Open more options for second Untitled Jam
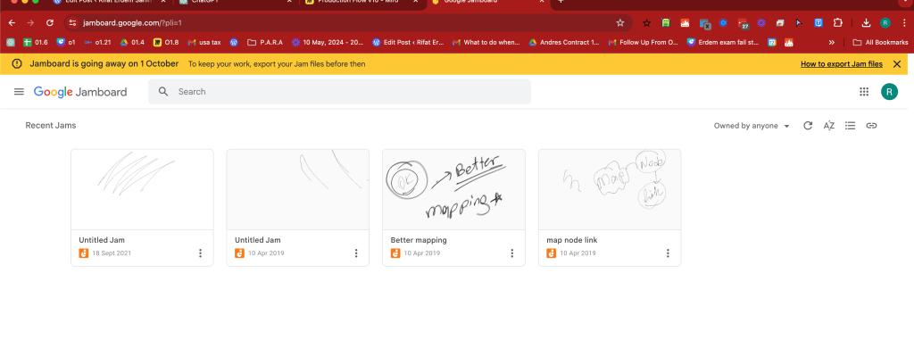Screen dimensions: 914x356 pyautogui.click(x=356, y=253)
